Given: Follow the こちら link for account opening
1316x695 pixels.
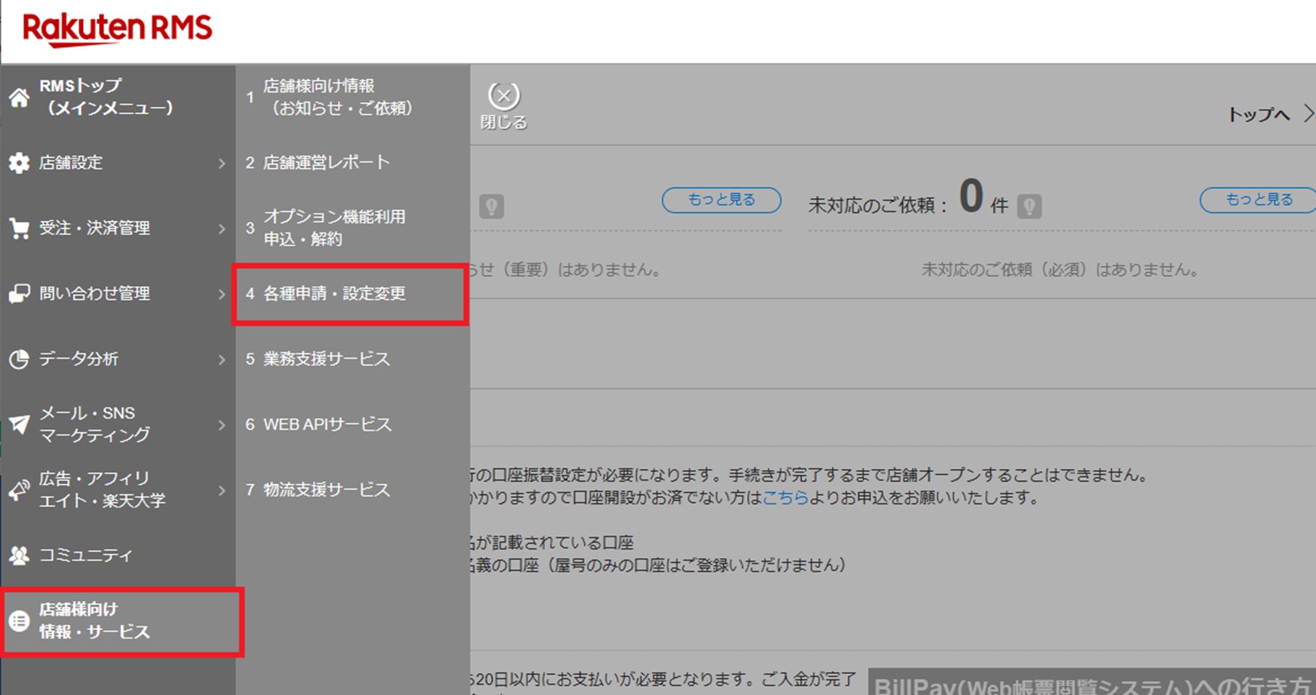Looking at the screenshot, I should (785, 498).
